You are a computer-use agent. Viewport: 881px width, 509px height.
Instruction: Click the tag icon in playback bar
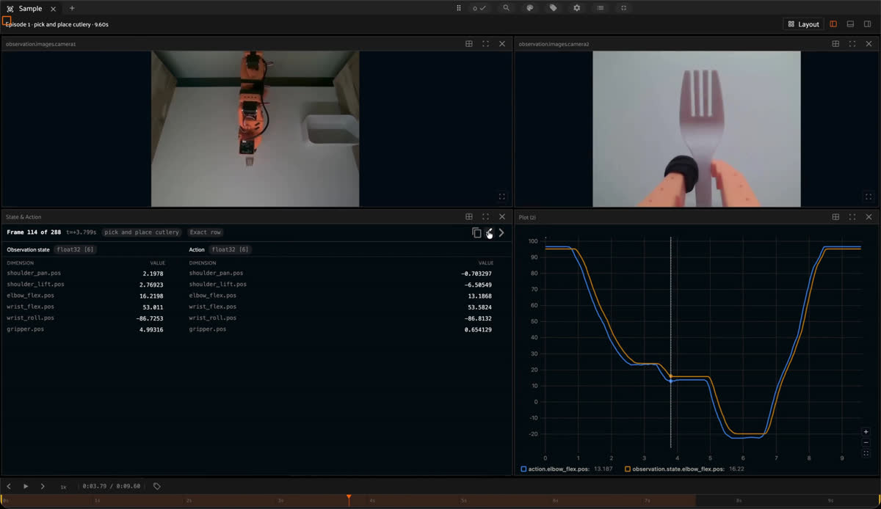click(x=156, y=486)
